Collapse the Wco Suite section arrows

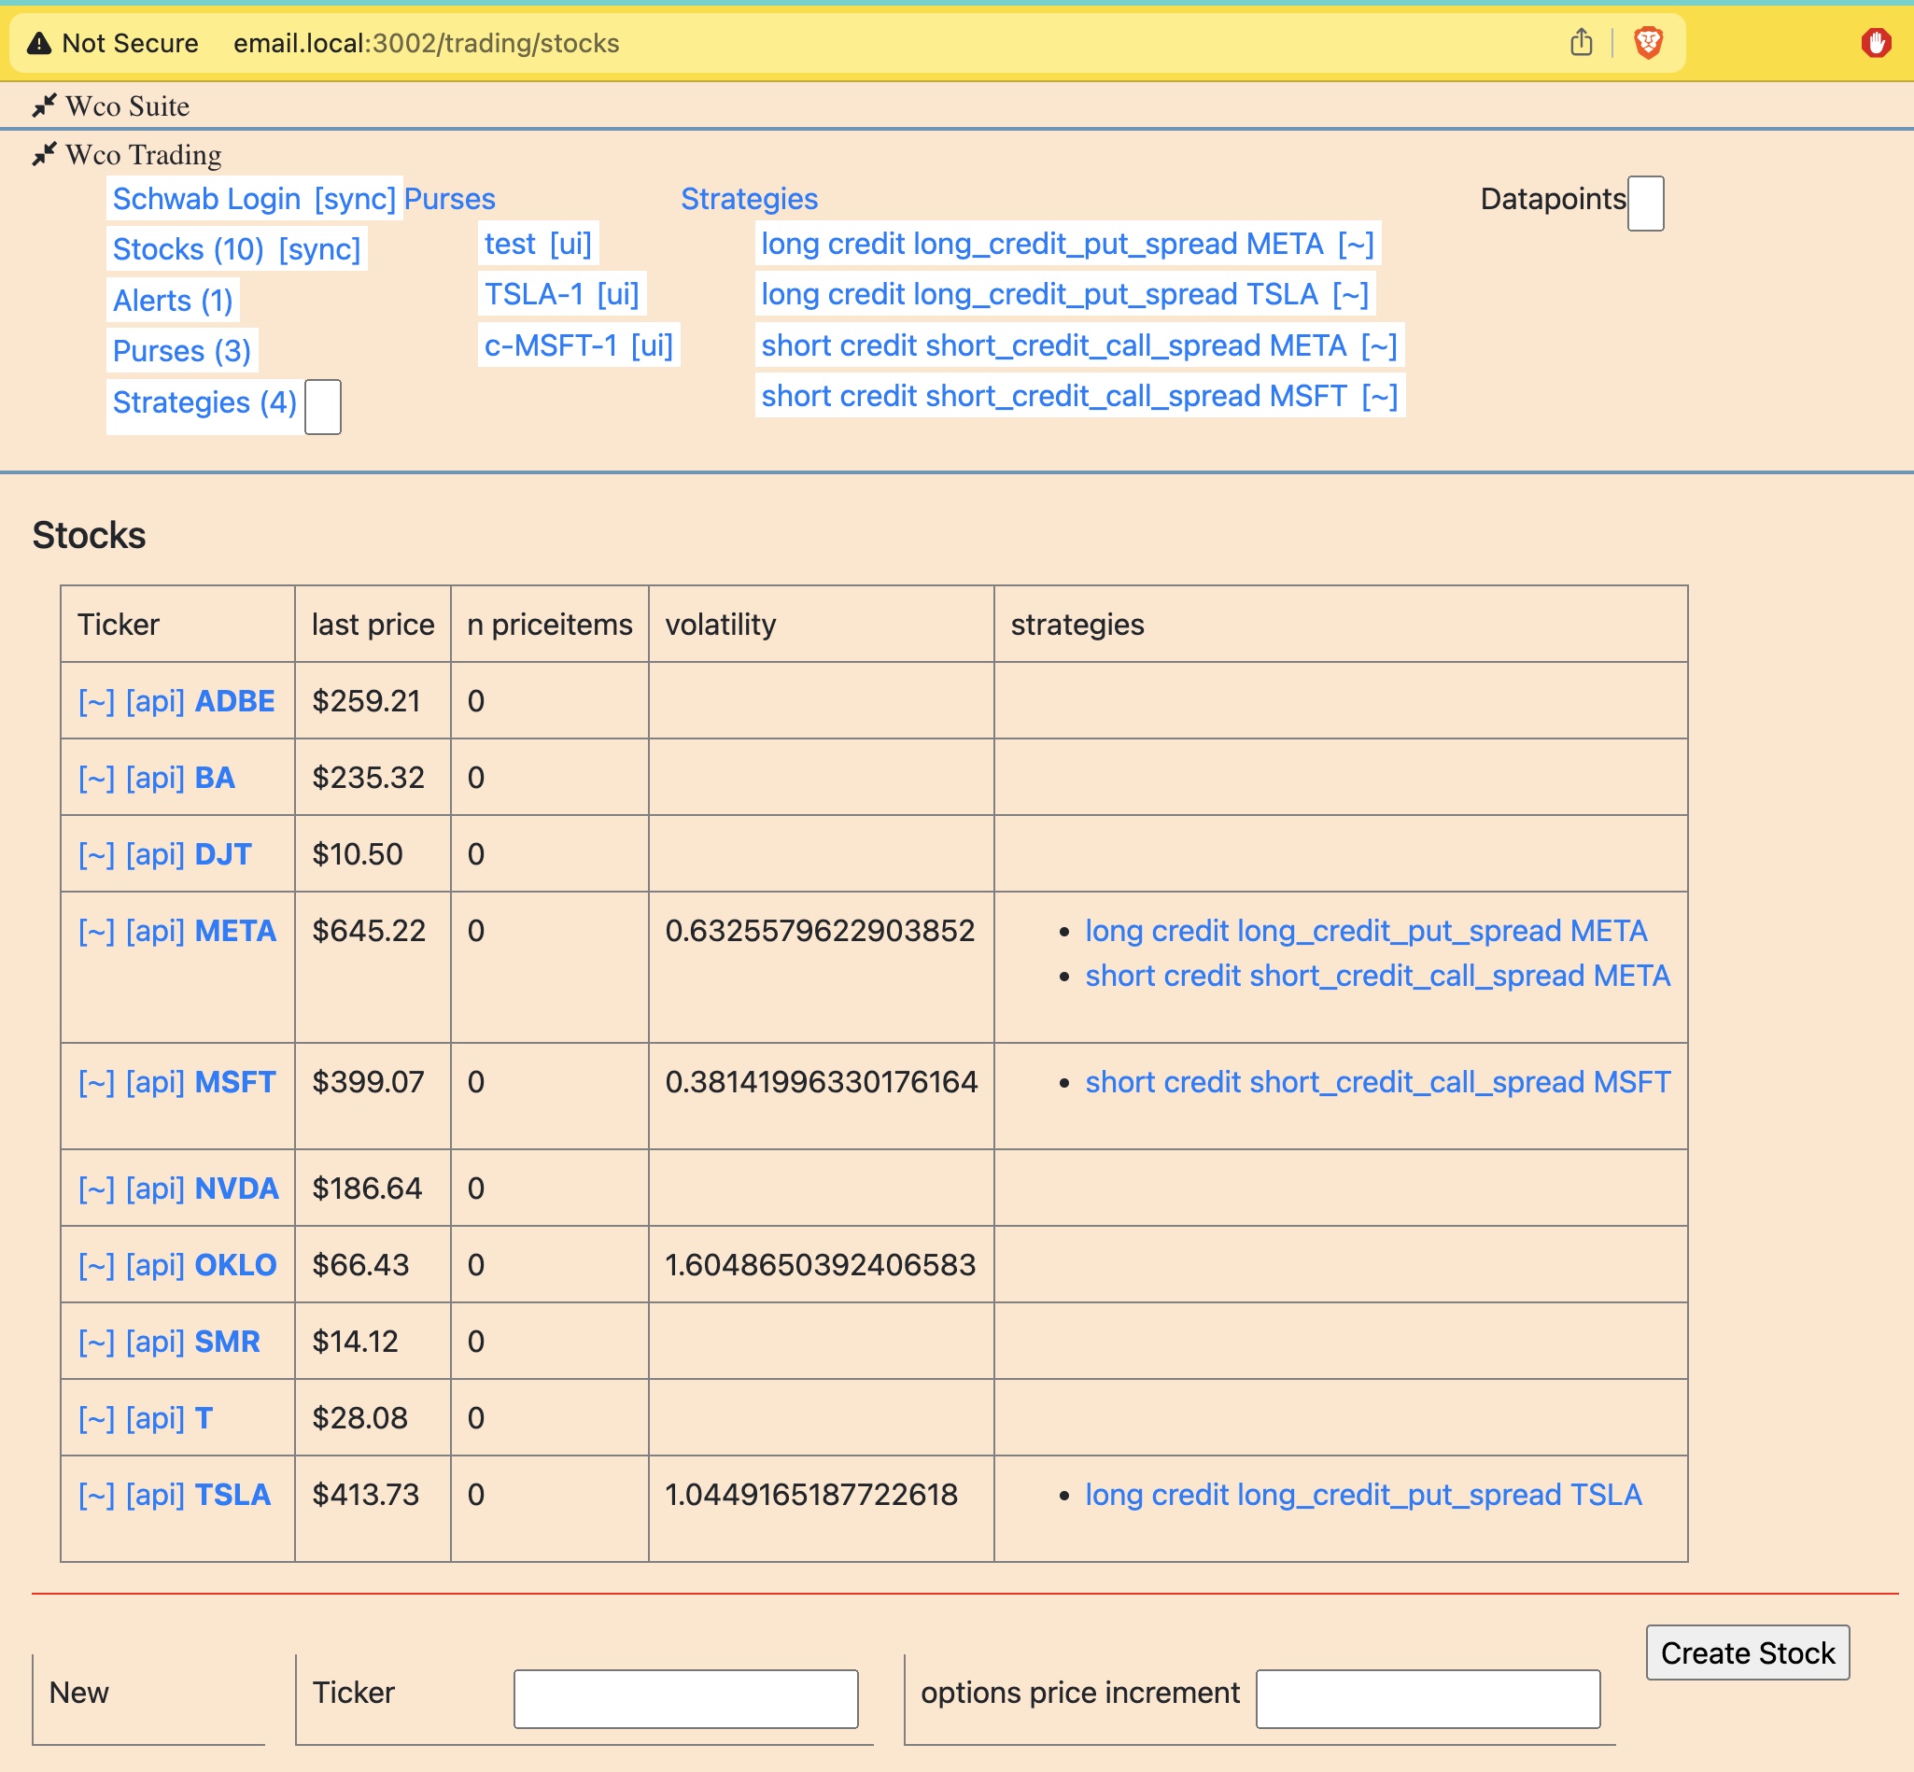point(44,105)
